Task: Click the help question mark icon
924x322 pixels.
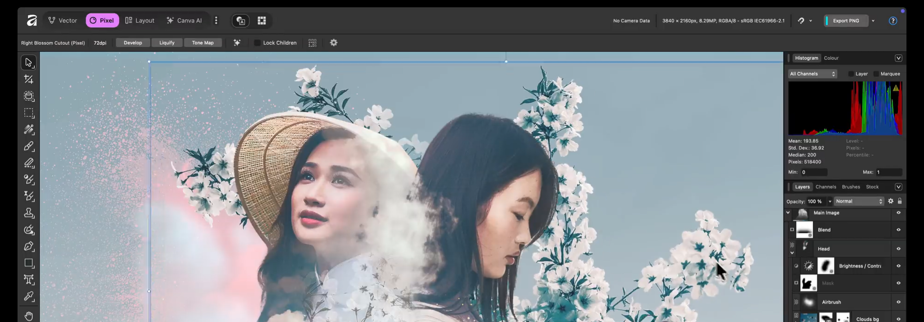Action: [892, 21]
